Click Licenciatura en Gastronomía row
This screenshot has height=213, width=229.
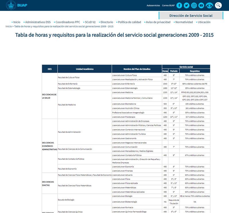[137, 138]
